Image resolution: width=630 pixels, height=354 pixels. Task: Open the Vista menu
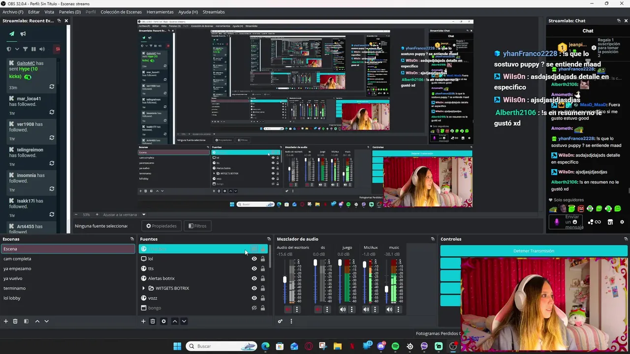coord(49,12)
